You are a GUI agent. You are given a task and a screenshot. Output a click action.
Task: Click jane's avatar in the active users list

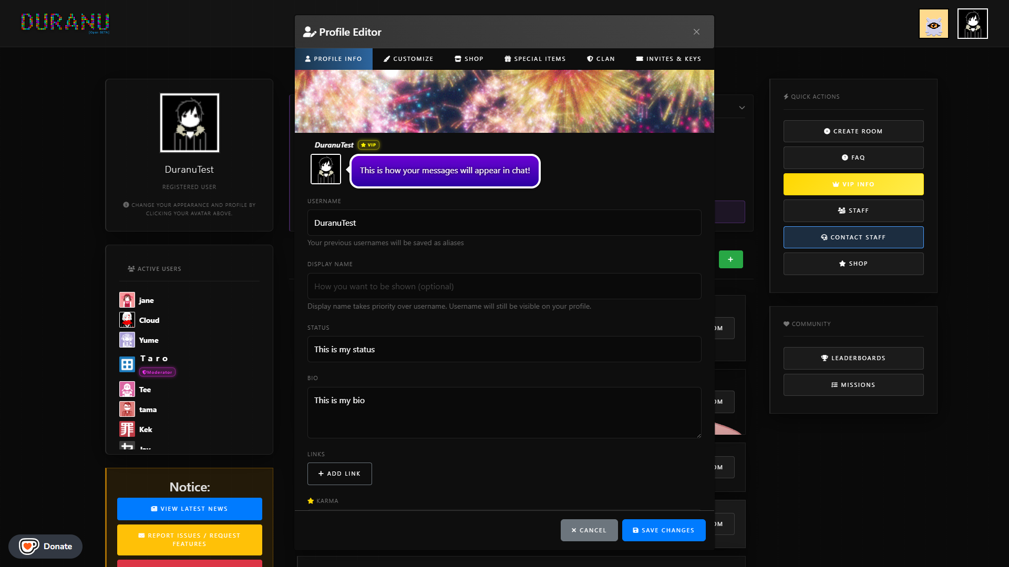pyautogui.click(x=127, y=300)
